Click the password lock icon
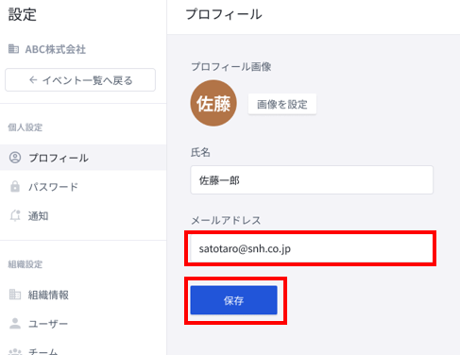Viewport: 460px width, 355px height. click(x=15, y=186)
